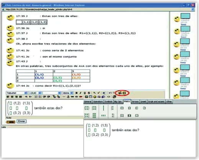Insert vertical-bar determinant matrix template
Viewport: 199px width, 160px height.
[x=94, y=108]
